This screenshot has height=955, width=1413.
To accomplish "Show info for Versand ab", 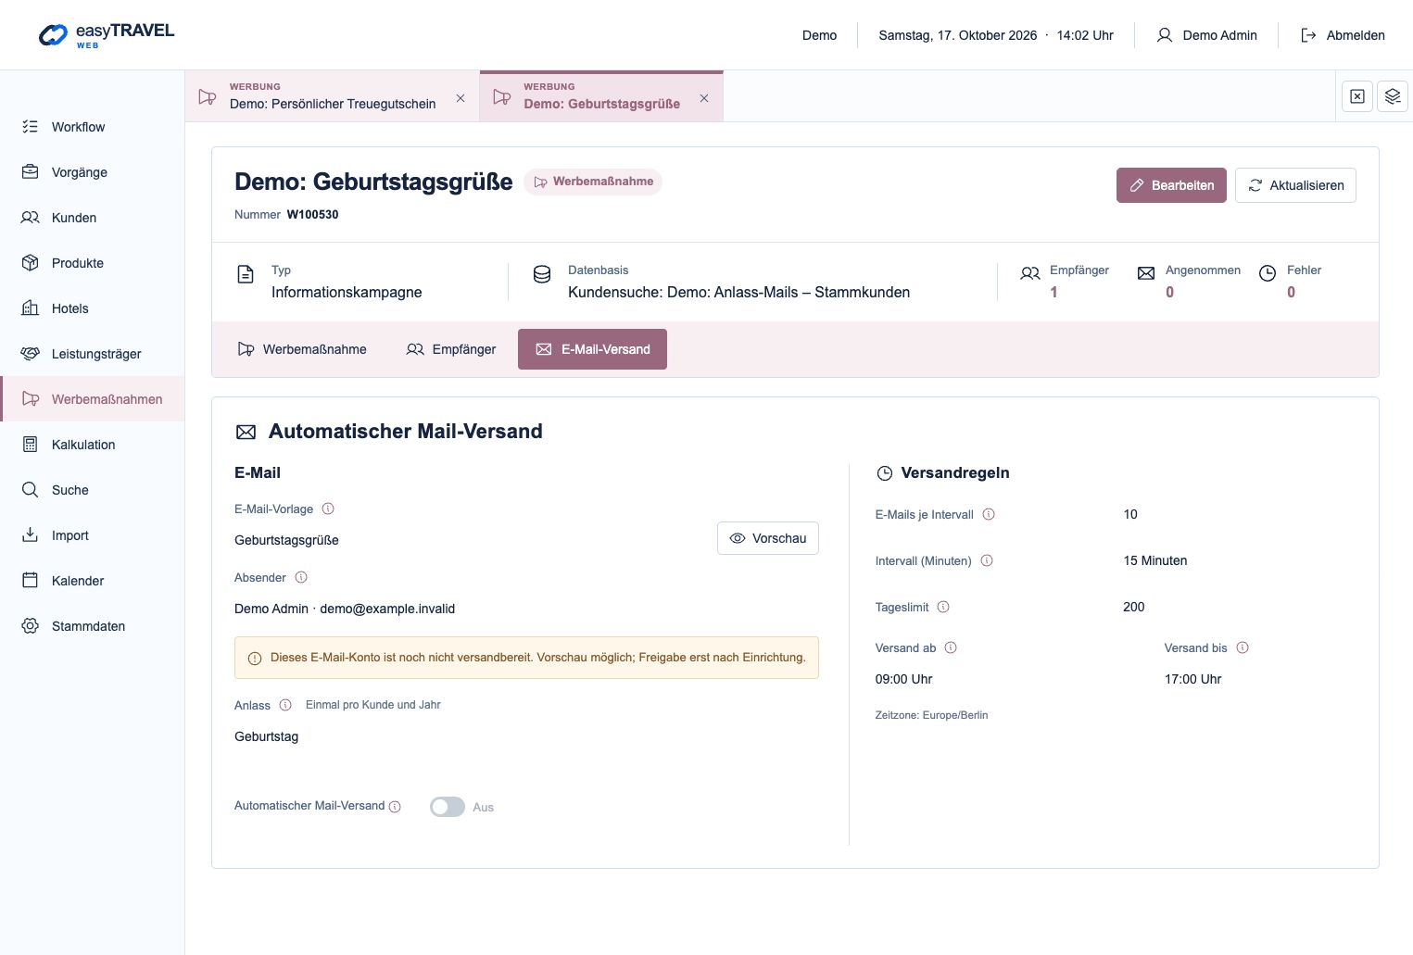I will point(951,647).
